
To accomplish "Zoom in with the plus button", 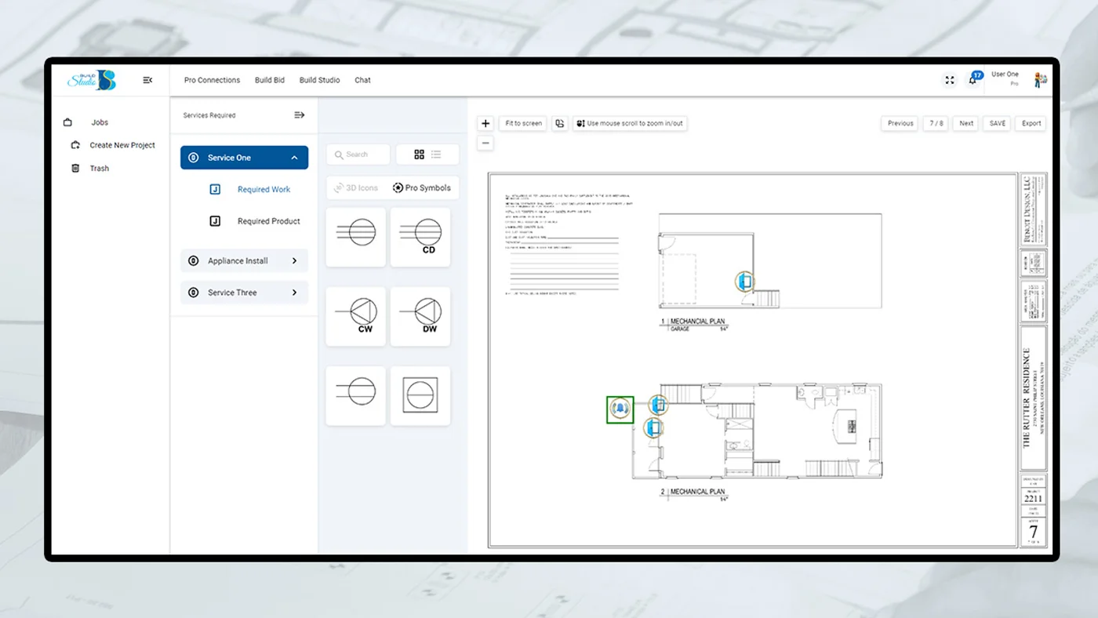I will pos(485,123).
